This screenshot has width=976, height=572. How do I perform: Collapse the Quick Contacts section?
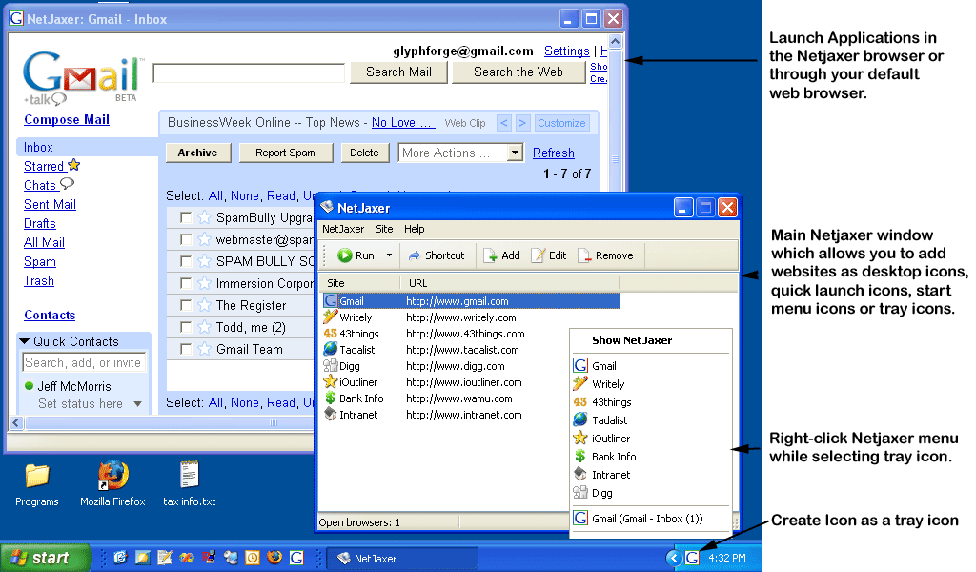point(24,341)
